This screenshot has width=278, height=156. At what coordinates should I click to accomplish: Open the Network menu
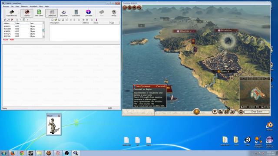pyautogui.click(x=24, y=6)
